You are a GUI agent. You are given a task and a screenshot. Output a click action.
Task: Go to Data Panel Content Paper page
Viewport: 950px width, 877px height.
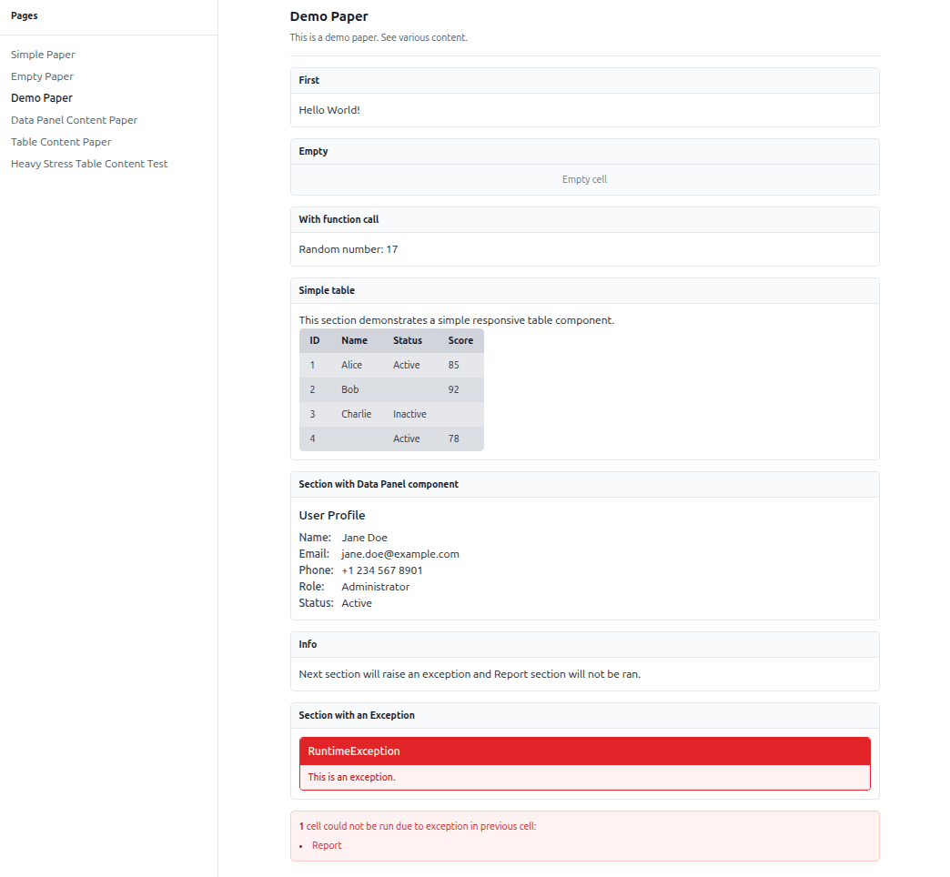74,120
